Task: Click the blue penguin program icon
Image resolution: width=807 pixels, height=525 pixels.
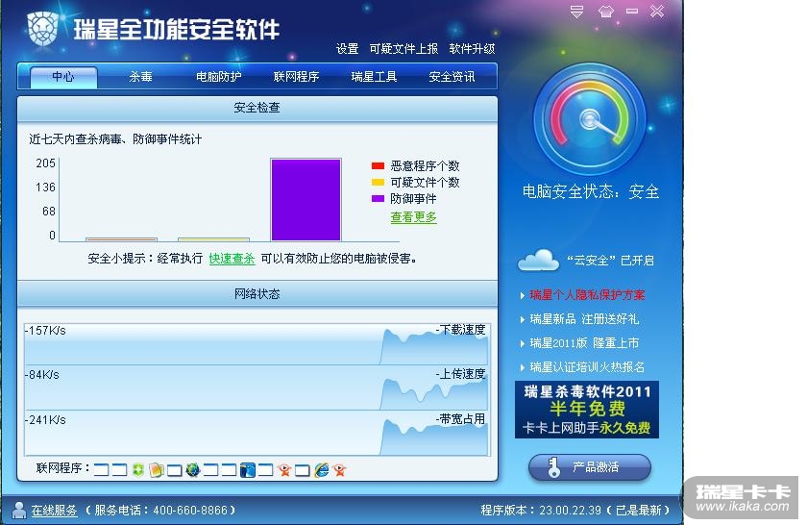Action: (x=248, y=470)
